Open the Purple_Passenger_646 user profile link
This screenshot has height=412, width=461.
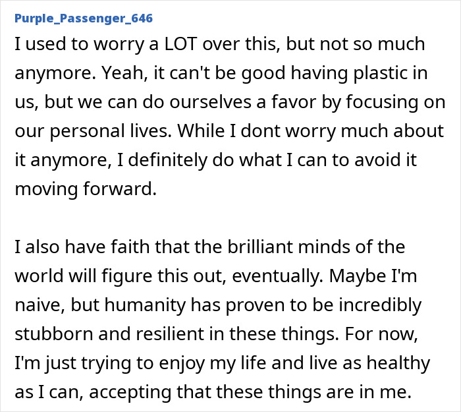click(83, 18)
